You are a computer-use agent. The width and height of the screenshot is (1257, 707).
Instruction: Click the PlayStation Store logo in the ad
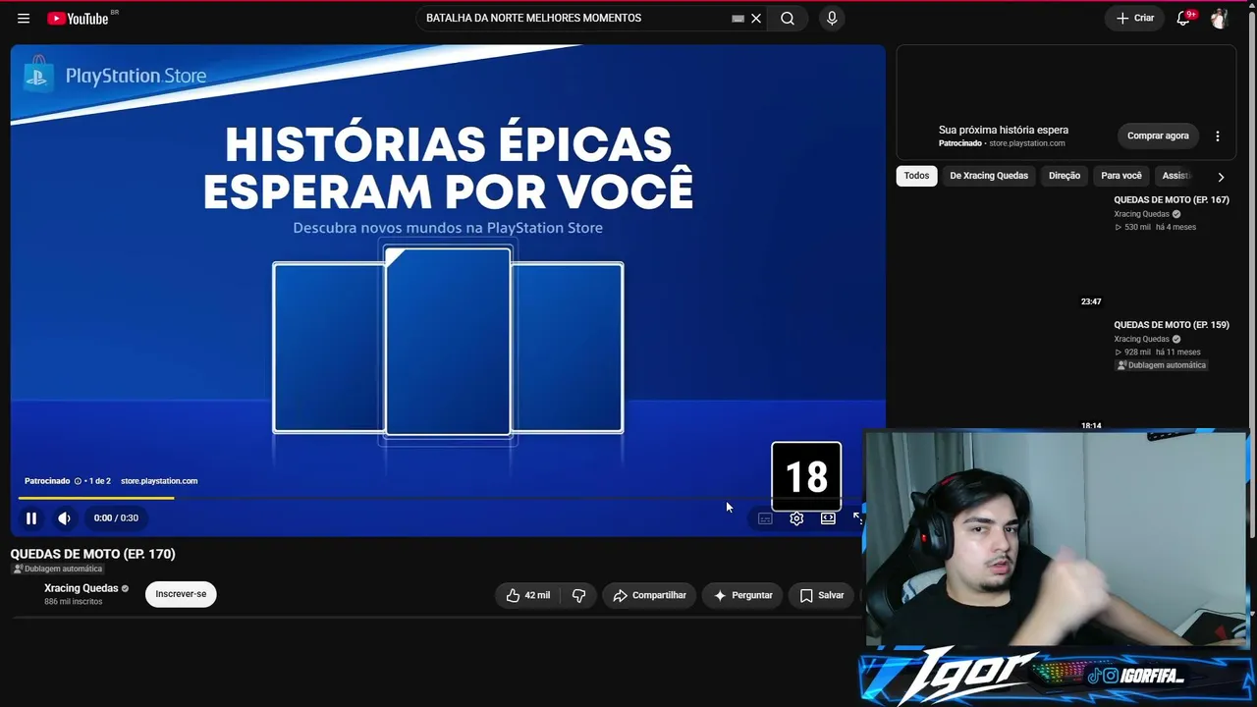coord(115,76)
